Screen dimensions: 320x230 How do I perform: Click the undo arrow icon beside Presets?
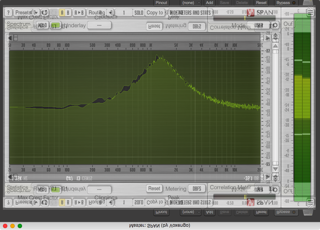(x=45, y=13)
